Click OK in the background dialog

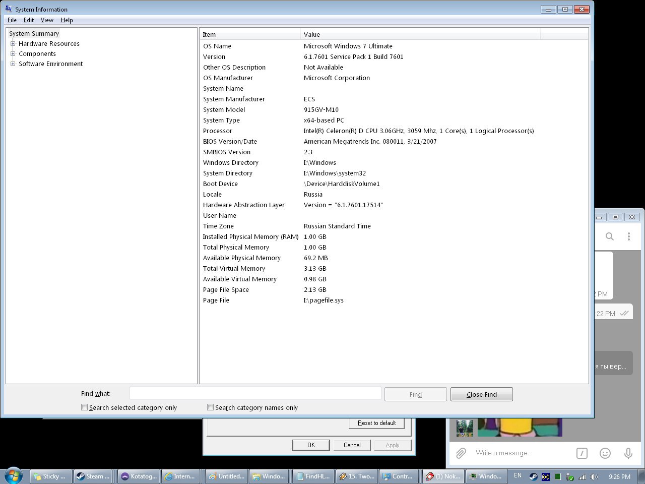(x=311, y=445)
